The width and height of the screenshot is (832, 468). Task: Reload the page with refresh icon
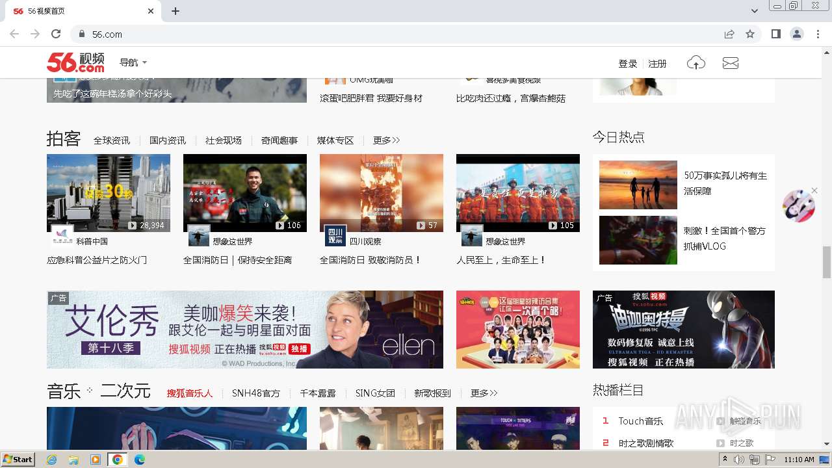pos(56,34)
